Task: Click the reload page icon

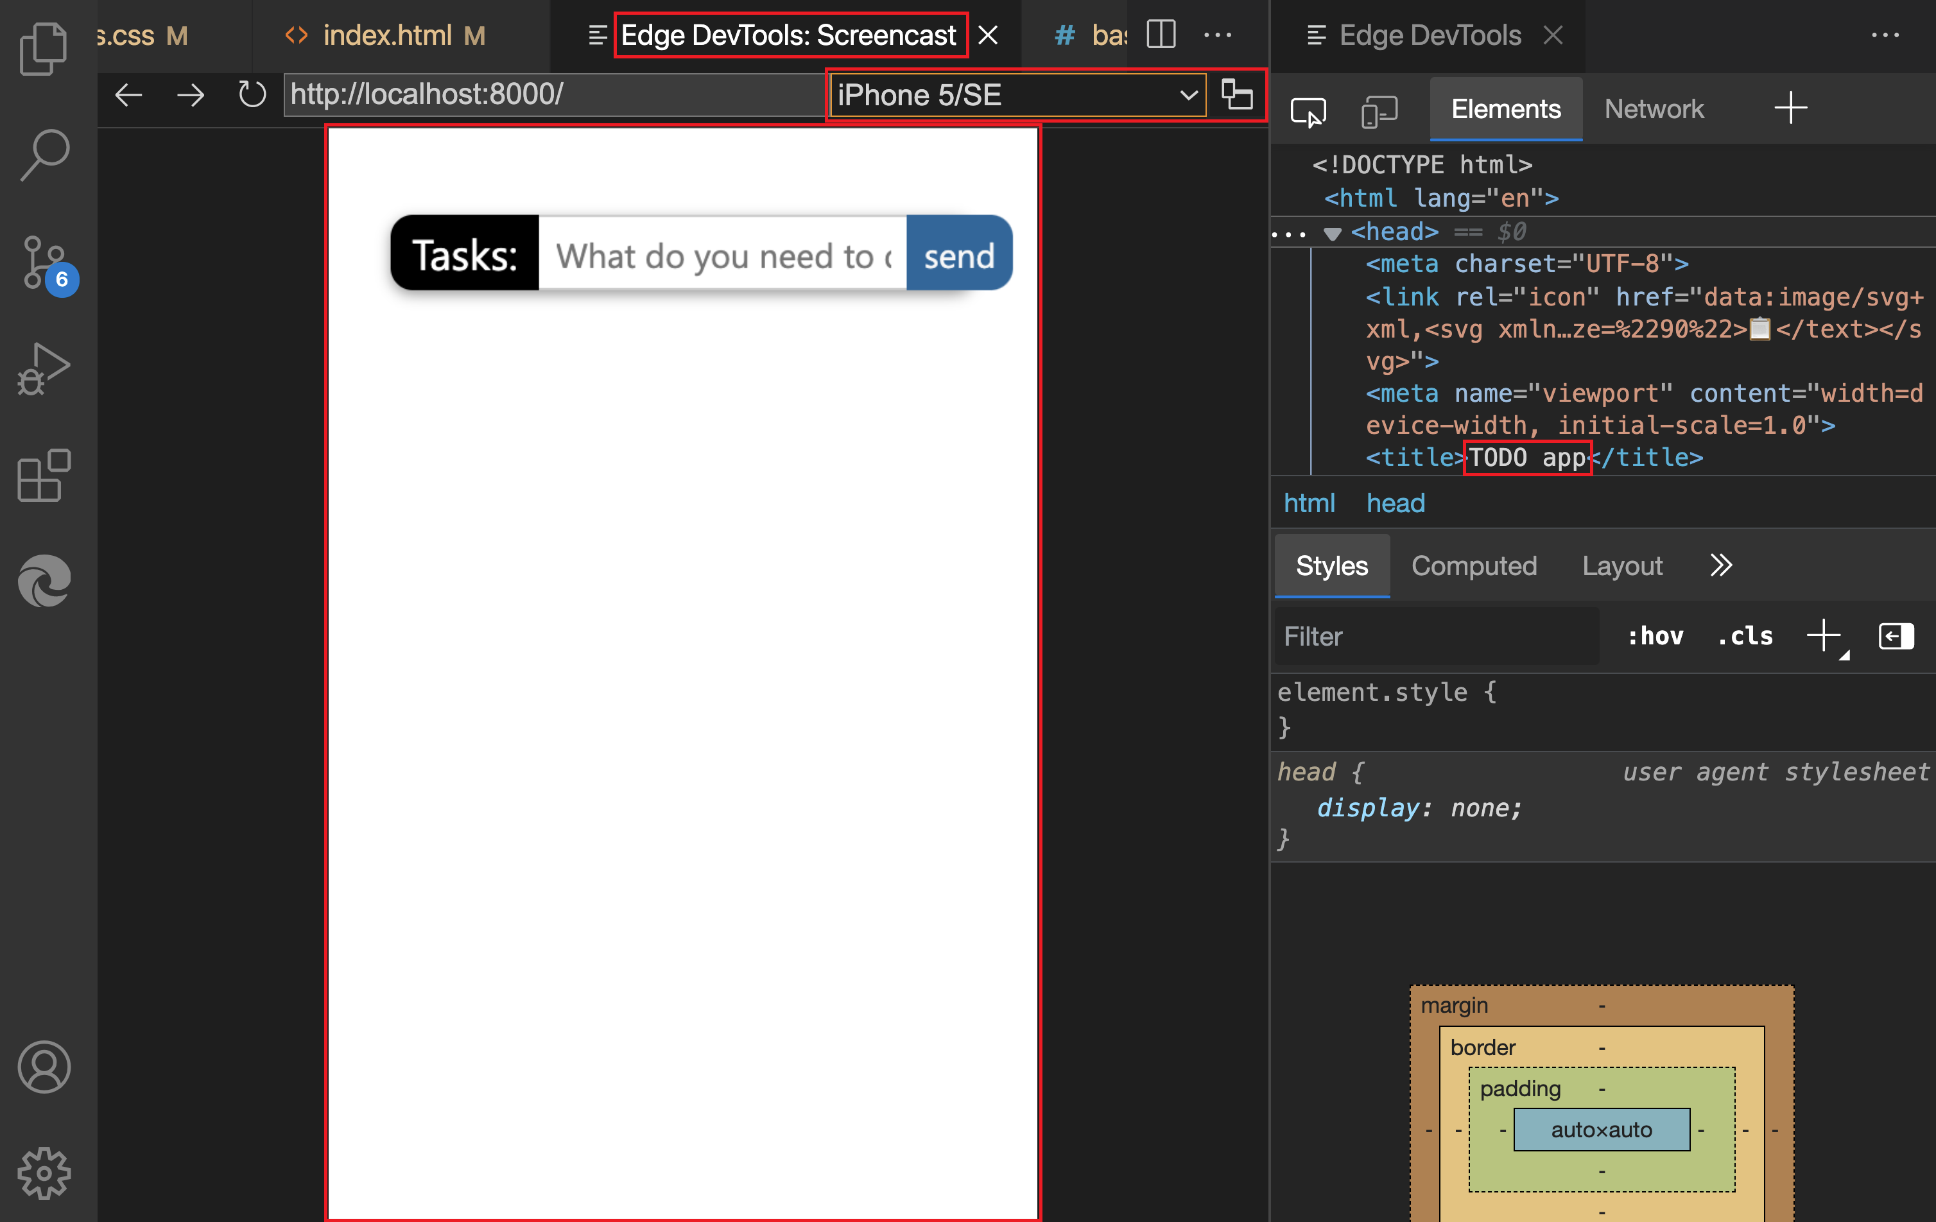Action: point(249,94)
